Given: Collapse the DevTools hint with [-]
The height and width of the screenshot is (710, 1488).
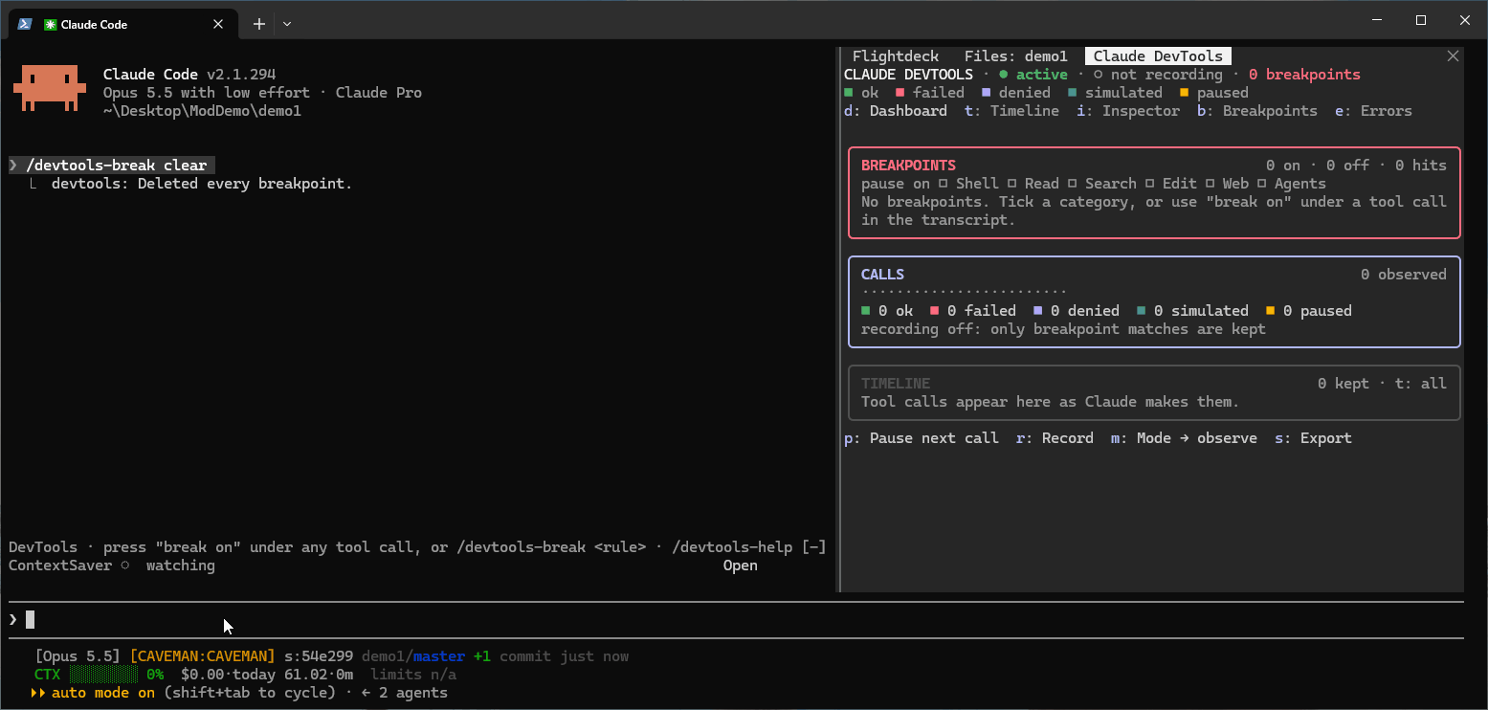Looking at the screenshot, I should (x=813, y=547).
